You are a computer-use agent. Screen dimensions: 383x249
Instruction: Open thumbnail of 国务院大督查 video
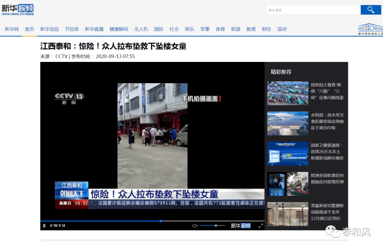[288, 93]
